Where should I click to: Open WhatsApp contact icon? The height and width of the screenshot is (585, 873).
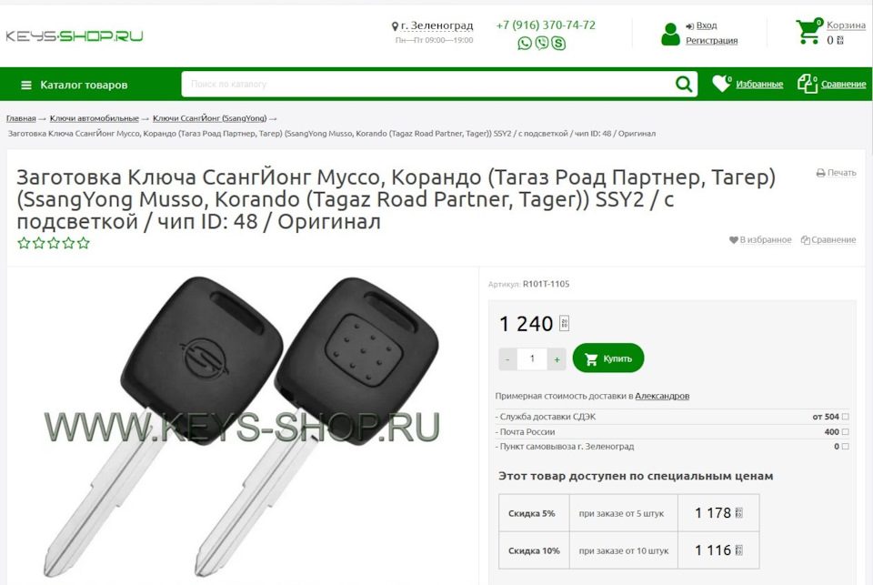coord(525,43)
